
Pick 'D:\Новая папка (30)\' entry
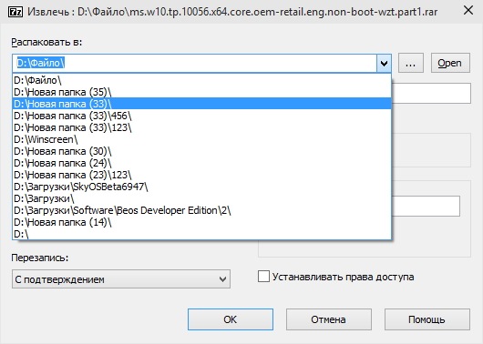(201, 151)
